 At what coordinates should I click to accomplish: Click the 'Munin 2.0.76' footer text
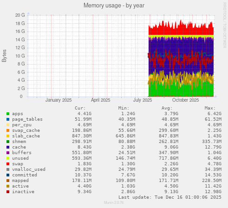(114, 202)
